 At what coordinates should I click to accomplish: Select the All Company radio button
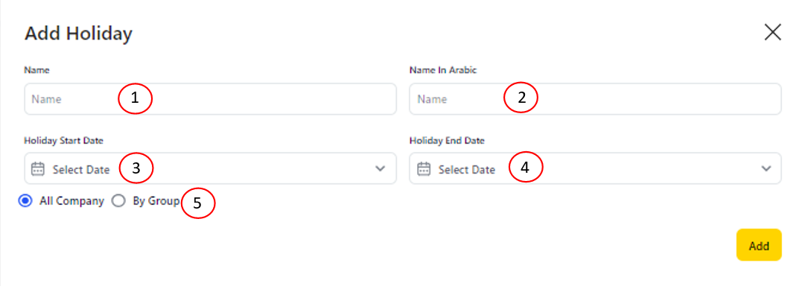[x=25, y=201]
